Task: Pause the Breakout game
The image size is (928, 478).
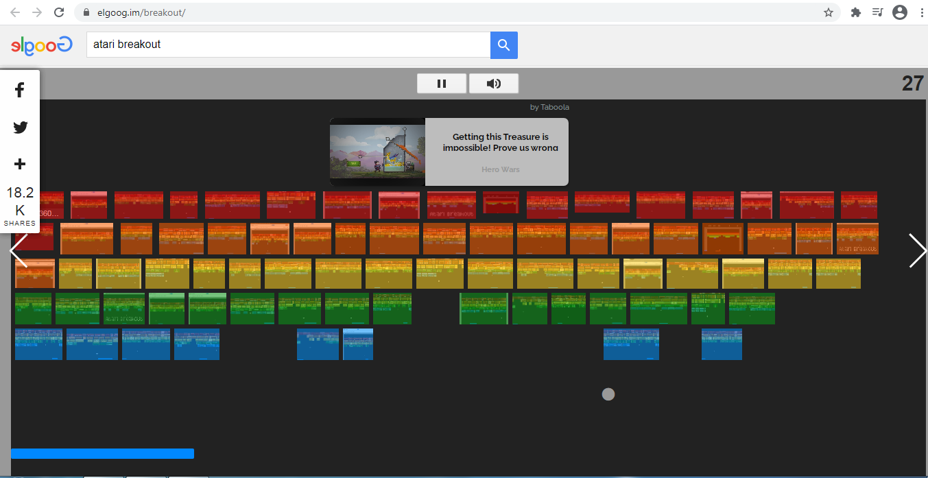Action: 442,84
